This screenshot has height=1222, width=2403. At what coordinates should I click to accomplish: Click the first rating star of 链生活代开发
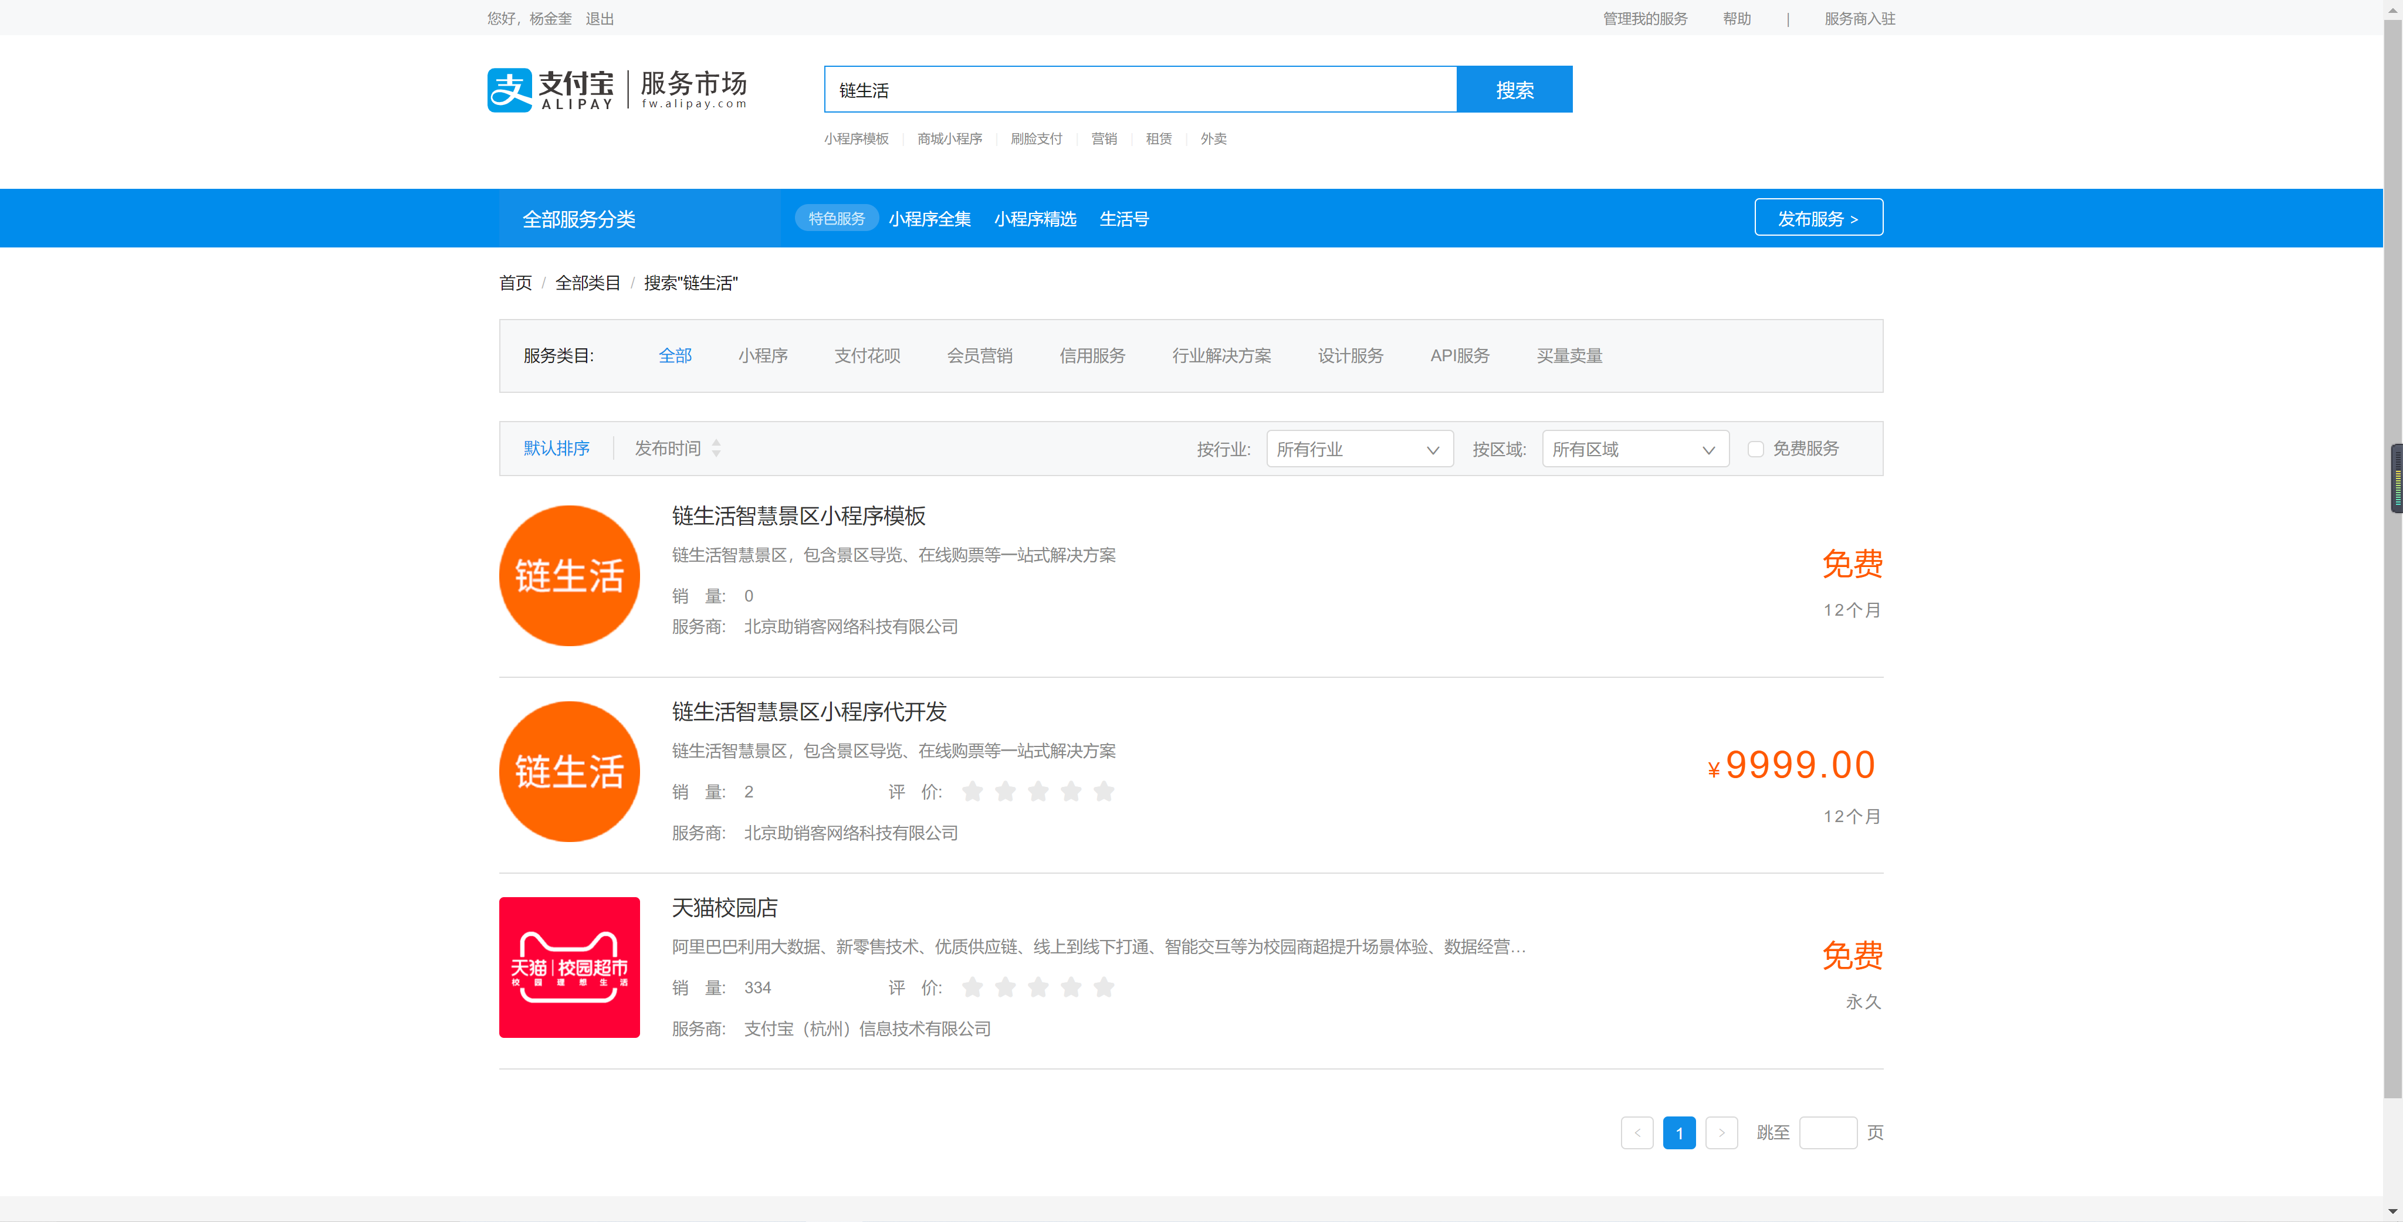tap(972, 792)
